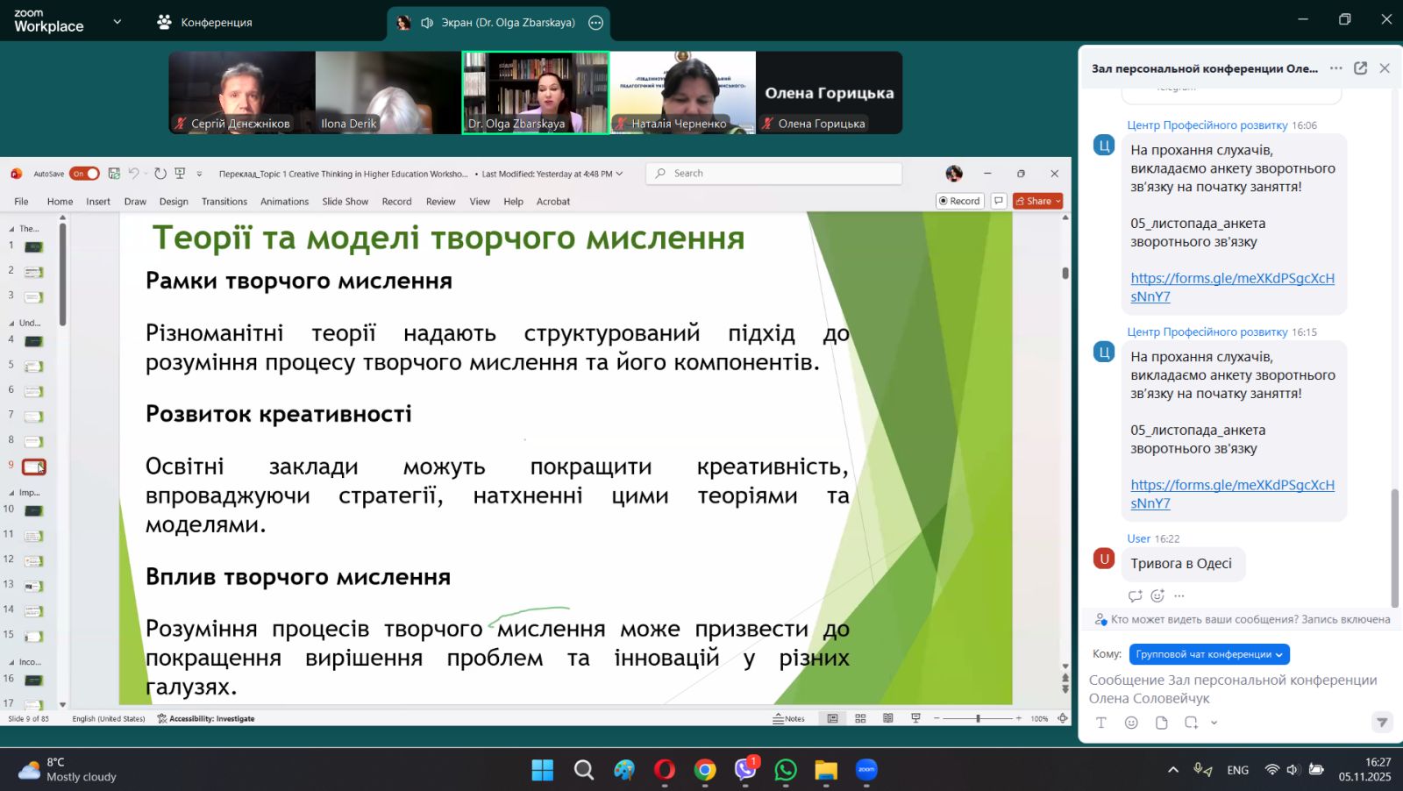Switch to Reading View in status bar
The height and width of the screenshot is (791, 1403).
[888, 718]
